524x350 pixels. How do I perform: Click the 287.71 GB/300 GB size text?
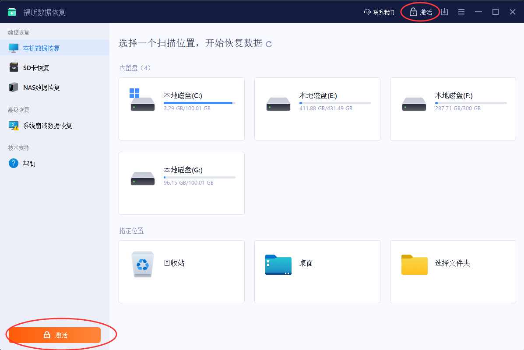coord(458,108)
